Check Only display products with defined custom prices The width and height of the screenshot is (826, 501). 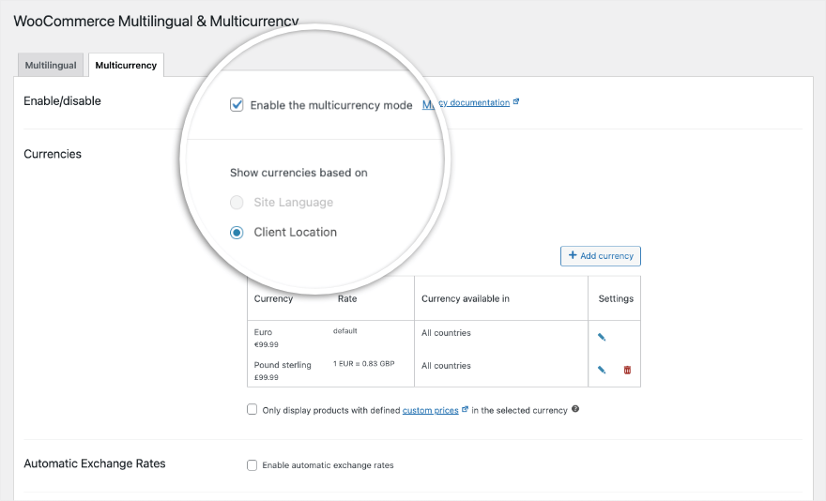pyautogui.click(x=252, y=409)
